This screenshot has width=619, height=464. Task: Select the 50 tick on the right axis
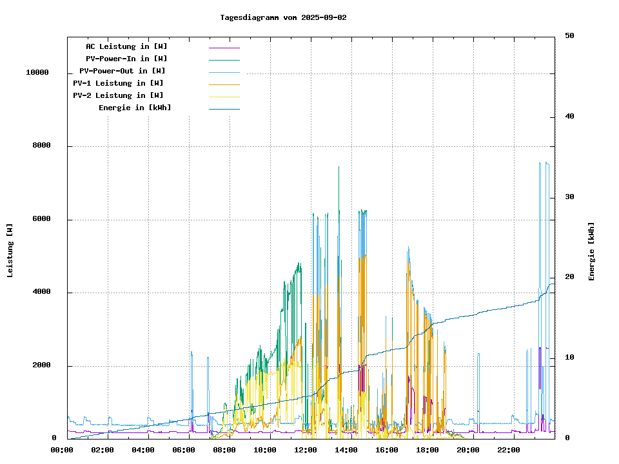569,36
